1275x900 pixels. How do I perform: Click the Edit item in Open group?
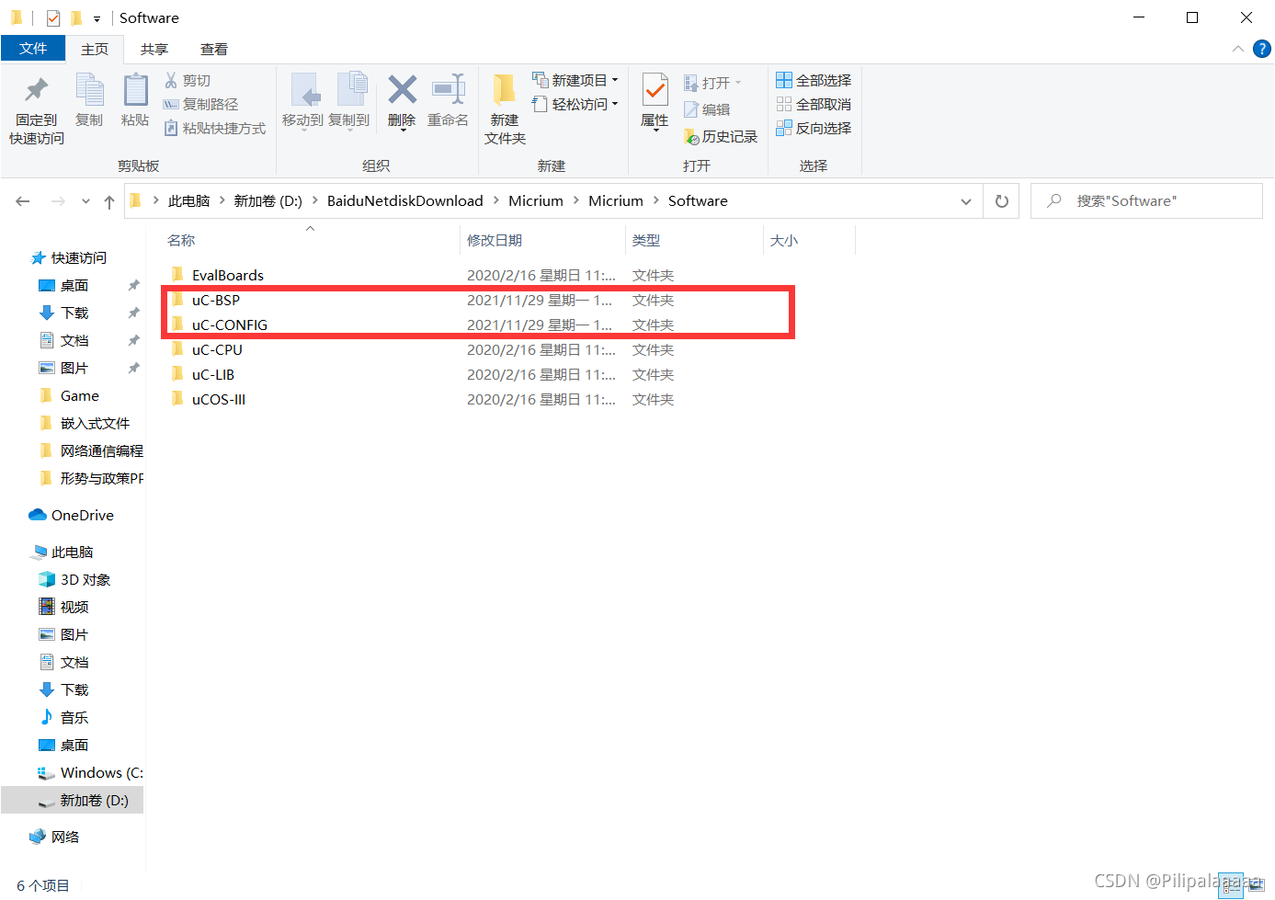(x=707, y=109)
